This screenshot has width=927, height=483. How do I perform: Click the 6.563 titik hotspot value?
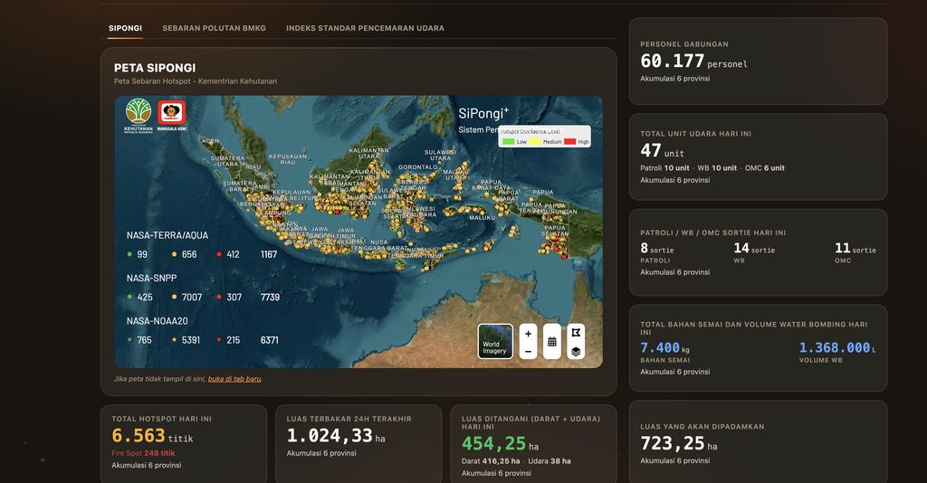(152, 436)
